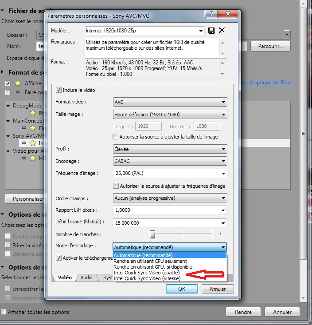Open help with the question mark button

click(211, 14)
